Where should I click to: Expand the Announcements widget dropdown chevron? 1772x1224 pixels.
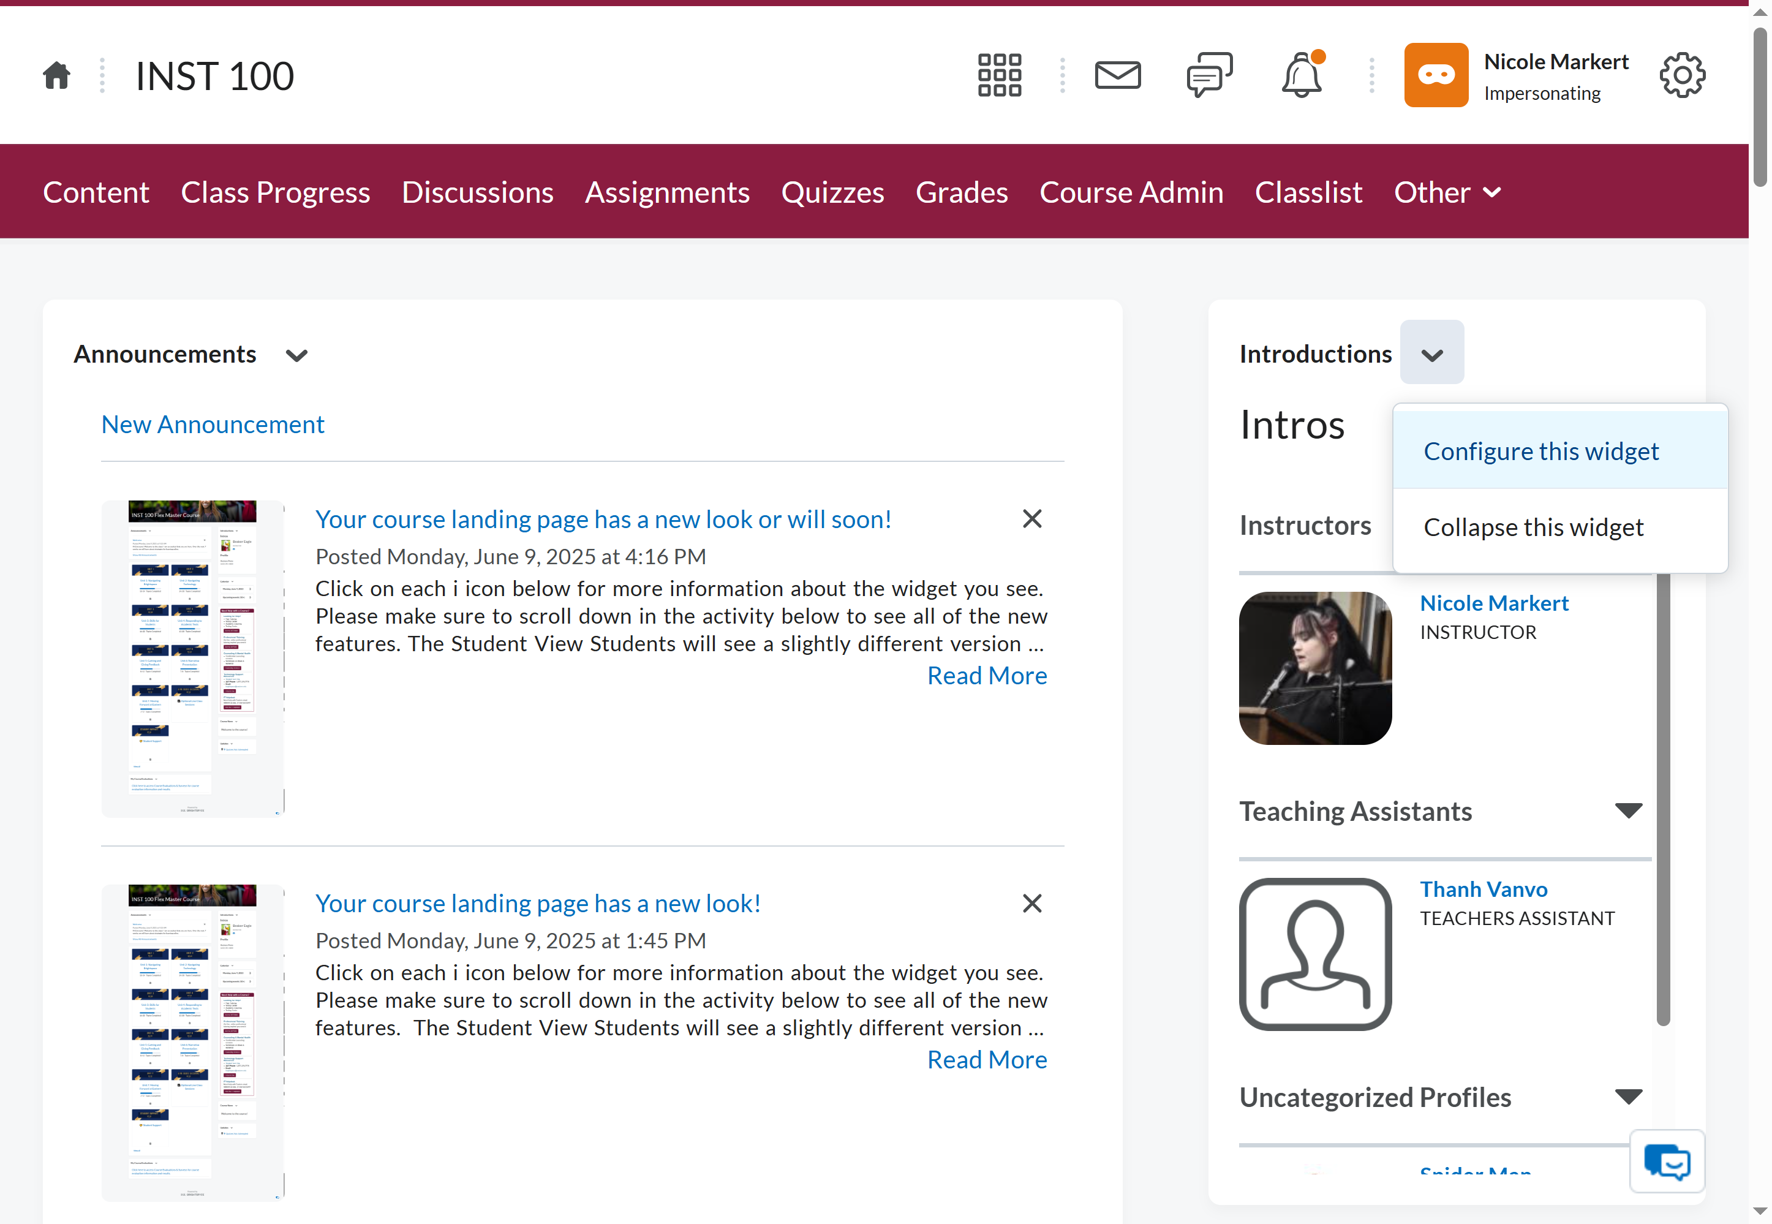[296, 355]
